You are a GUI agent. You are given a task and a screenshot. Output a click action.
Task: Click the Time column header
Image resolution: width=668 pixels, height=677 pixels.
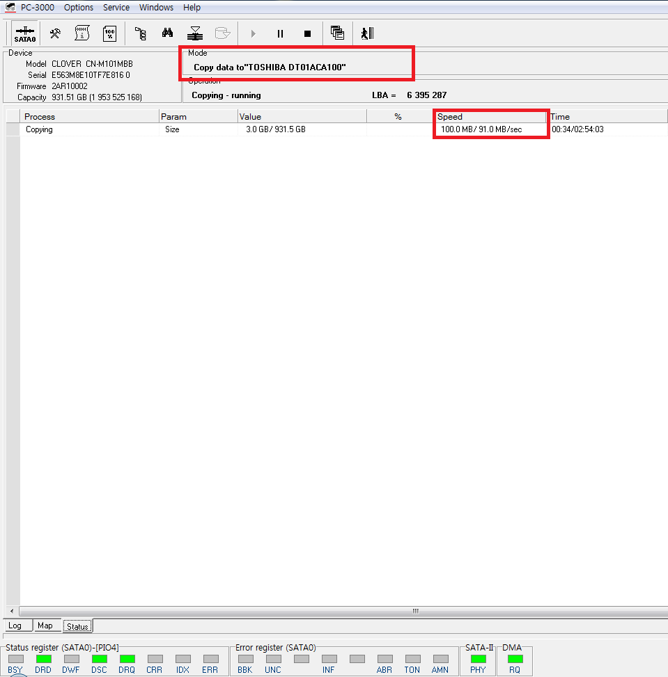click(608, 117)
